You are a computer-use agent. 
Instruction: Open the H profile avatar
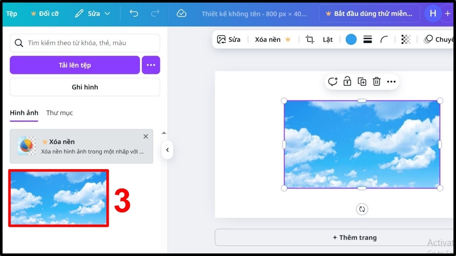433,14
